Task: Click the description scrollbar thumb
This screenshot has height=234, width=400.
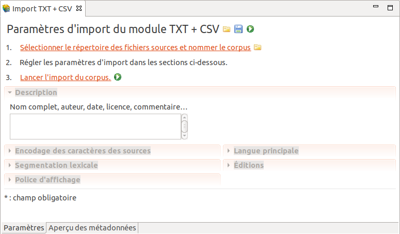Action: point(184,127)
